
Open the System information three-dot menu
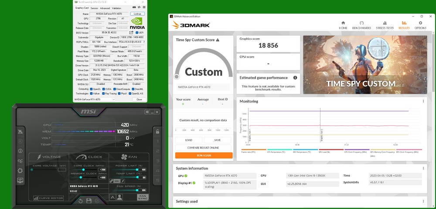click(423, 168)
